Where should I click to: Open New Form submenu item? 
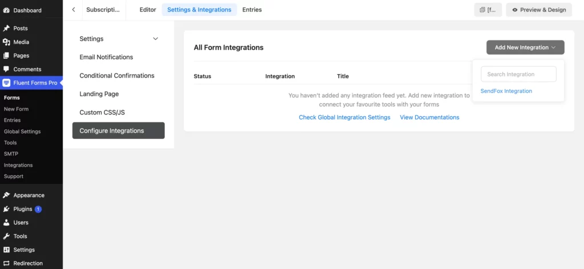pos(17,109)
